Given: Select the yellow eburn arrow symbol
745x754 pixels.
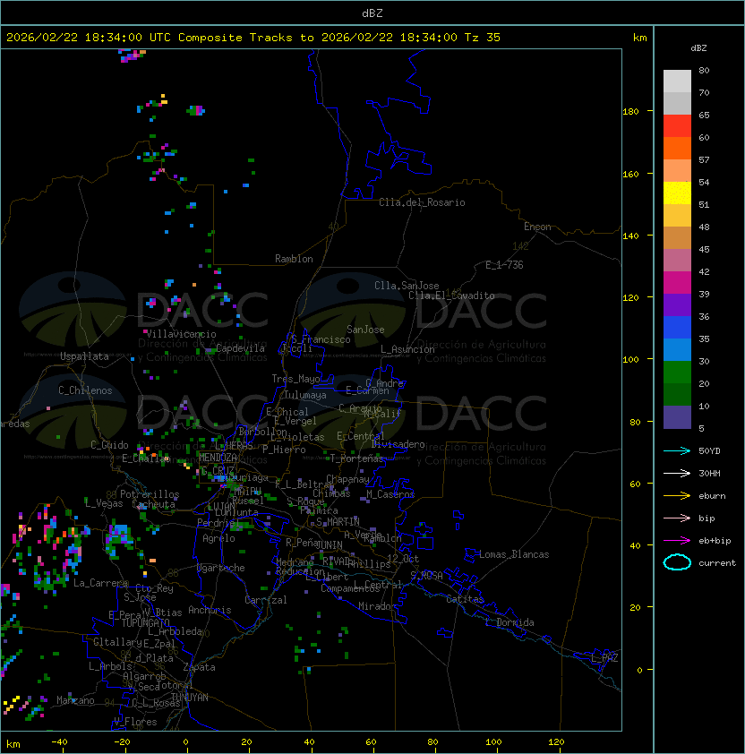Looking at the screenshot, I should pyautogui.click(x=677, y=496).
